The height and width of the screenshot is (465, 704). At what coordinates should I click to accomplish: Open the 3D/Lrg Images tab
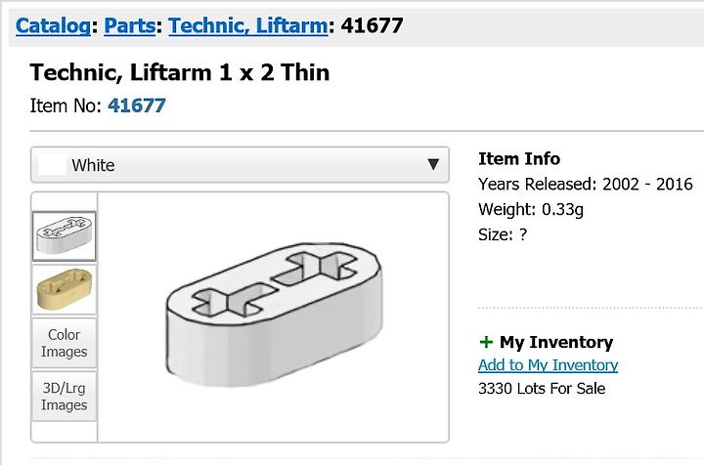[x=65, y=396]
